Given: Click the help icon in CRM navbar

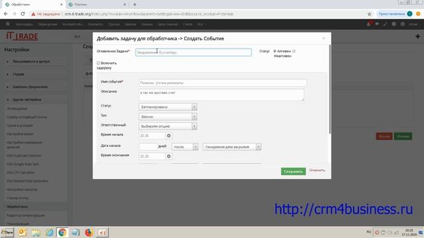Looking at the screenshot, I should (x=394, y=24).
